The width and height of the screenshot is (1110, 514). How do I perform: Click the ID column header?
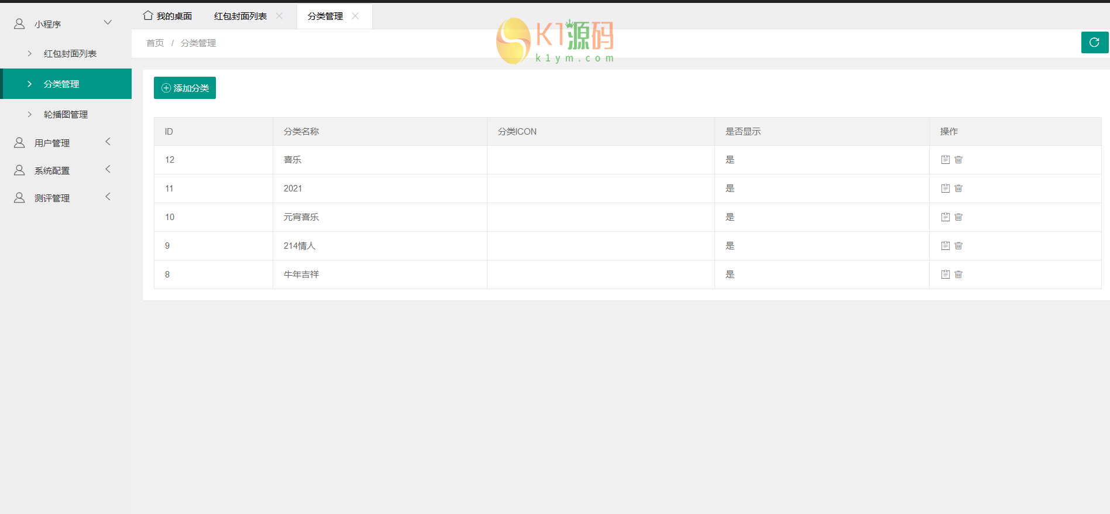214,132
